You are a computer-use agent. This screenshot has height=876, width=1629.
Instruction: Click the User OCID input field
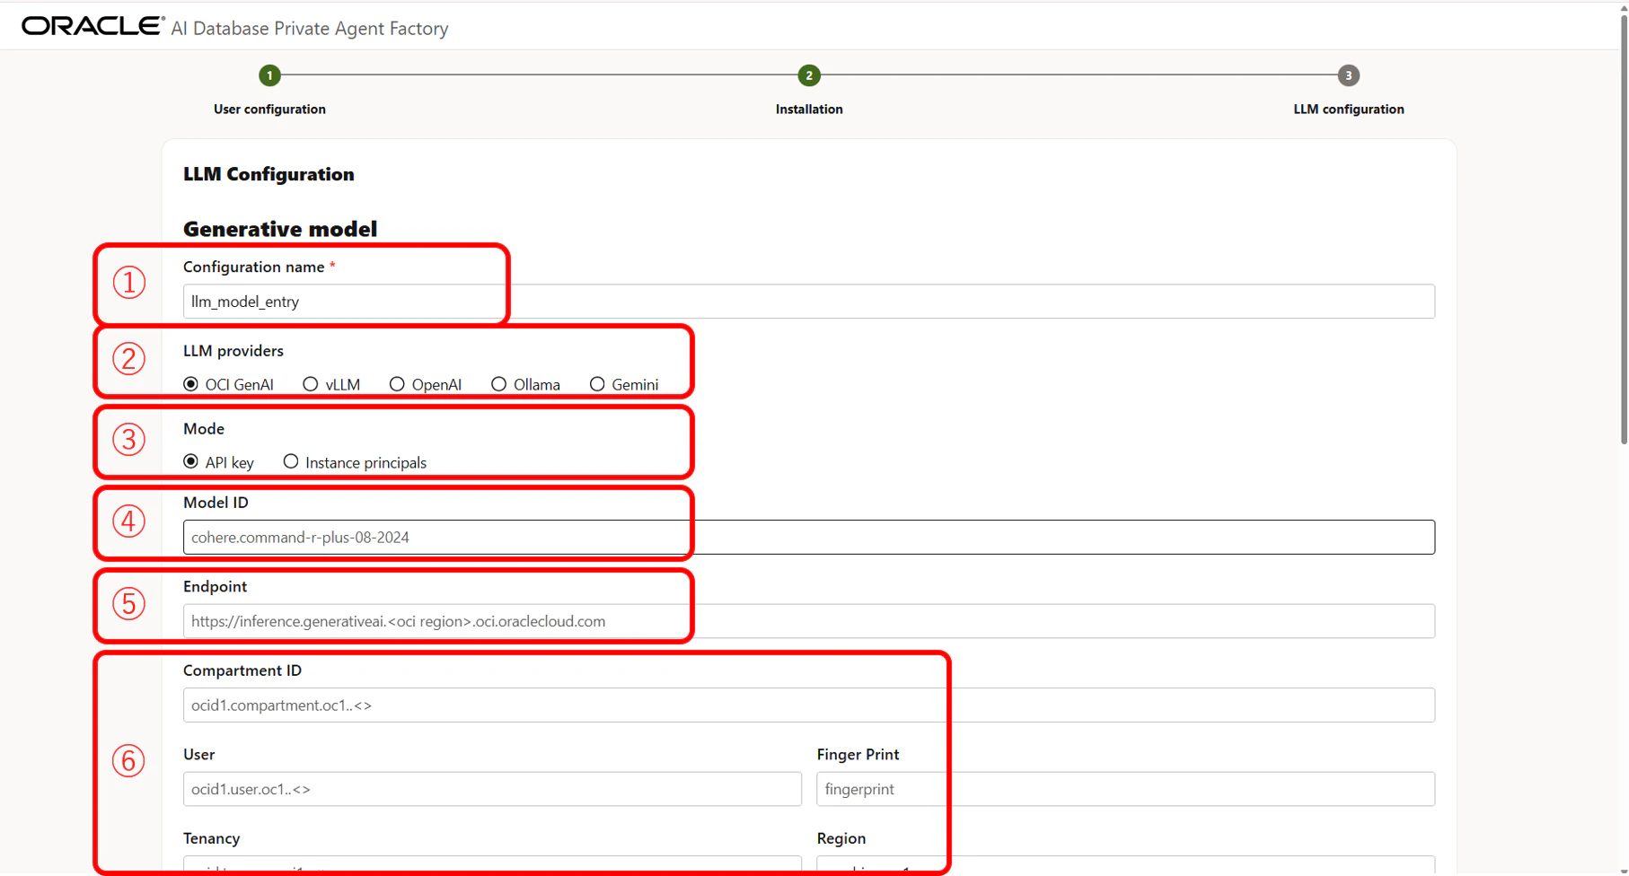click(492, 789)
